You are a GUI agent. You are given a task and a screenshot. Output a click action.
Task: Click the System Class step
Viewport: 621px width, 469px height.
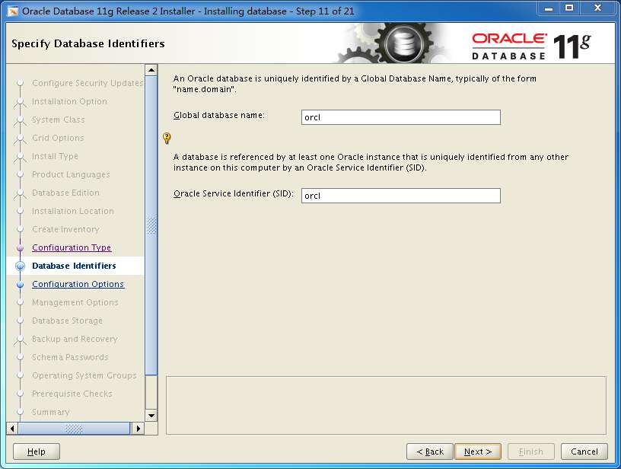[59, 120]
